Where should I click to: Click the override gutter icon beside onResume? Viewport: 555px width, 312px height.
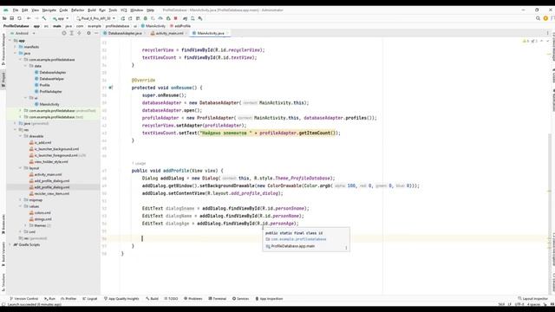[x=110, y=88]
